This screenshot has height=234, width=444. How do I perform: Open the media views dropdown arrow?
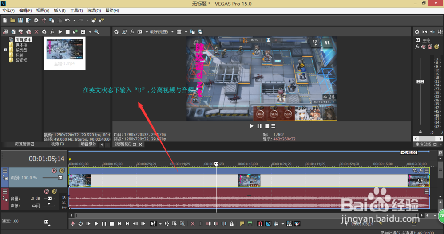coord(90,32)
